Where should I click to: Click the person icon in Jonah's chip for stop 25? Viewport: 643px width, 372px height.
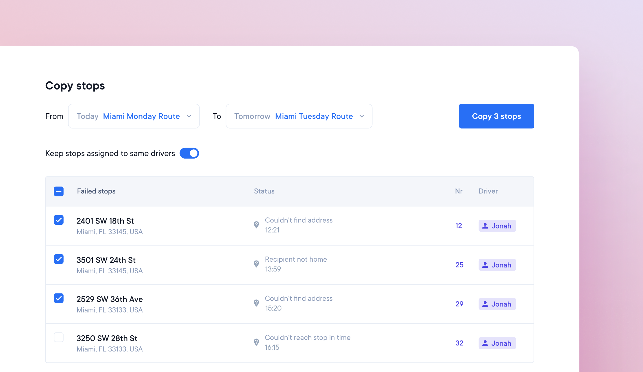coord(485,265)
